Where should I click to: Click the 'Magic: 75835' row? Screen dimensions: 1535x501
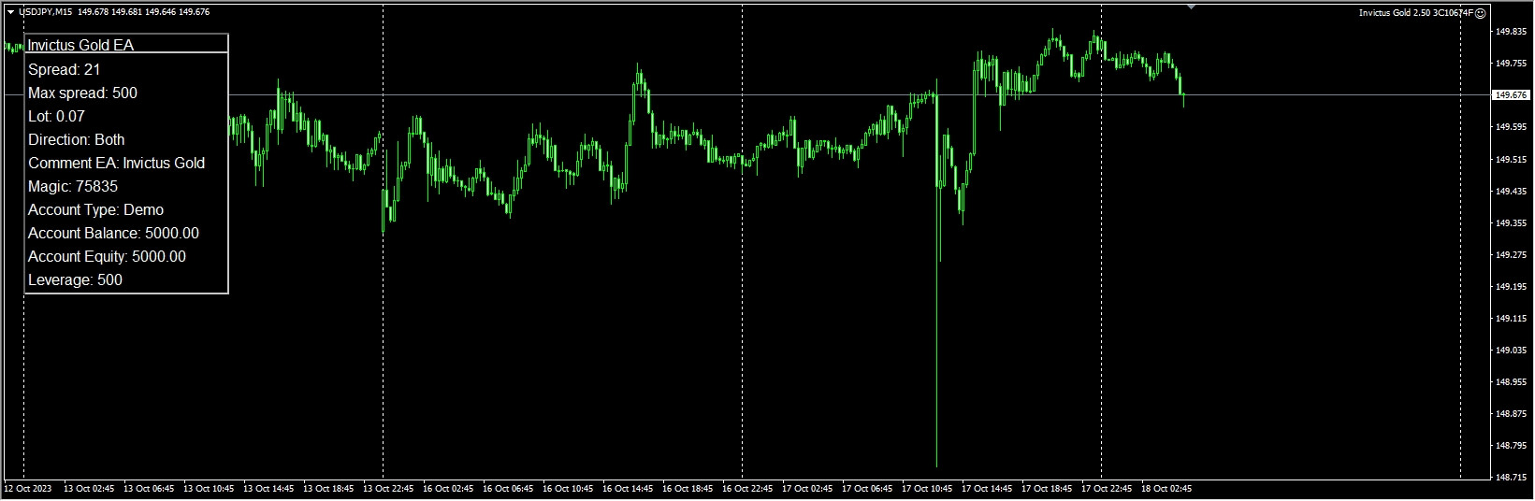(73, 186)
